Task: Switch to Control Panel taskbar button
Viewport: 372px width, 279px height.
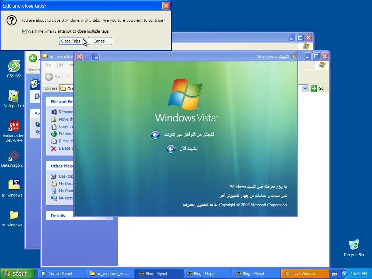Action: pos(62,274)
